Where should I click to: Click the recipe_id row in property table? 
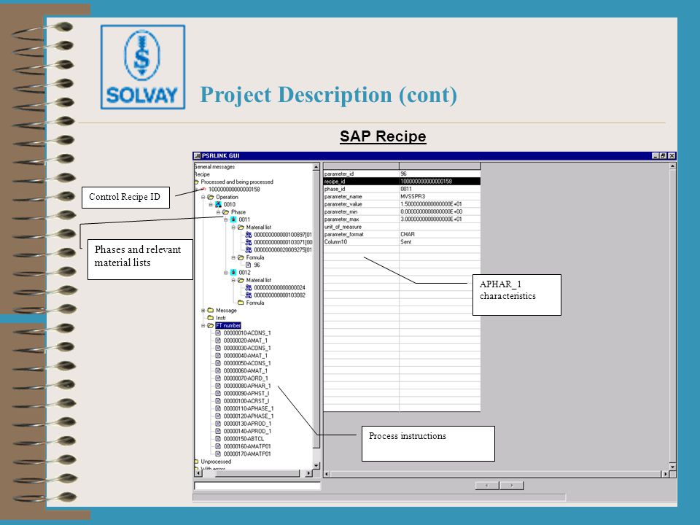tap(402, 182)
